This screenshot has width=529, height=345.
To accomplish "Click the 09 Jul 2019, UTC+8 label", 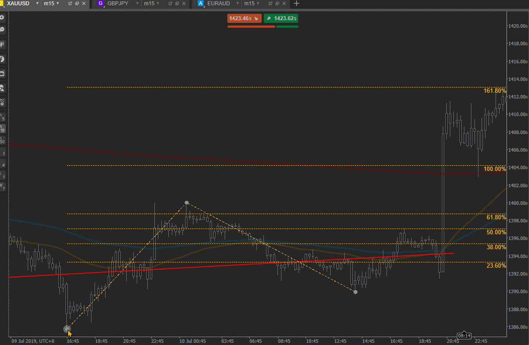I will pos(33,341).
